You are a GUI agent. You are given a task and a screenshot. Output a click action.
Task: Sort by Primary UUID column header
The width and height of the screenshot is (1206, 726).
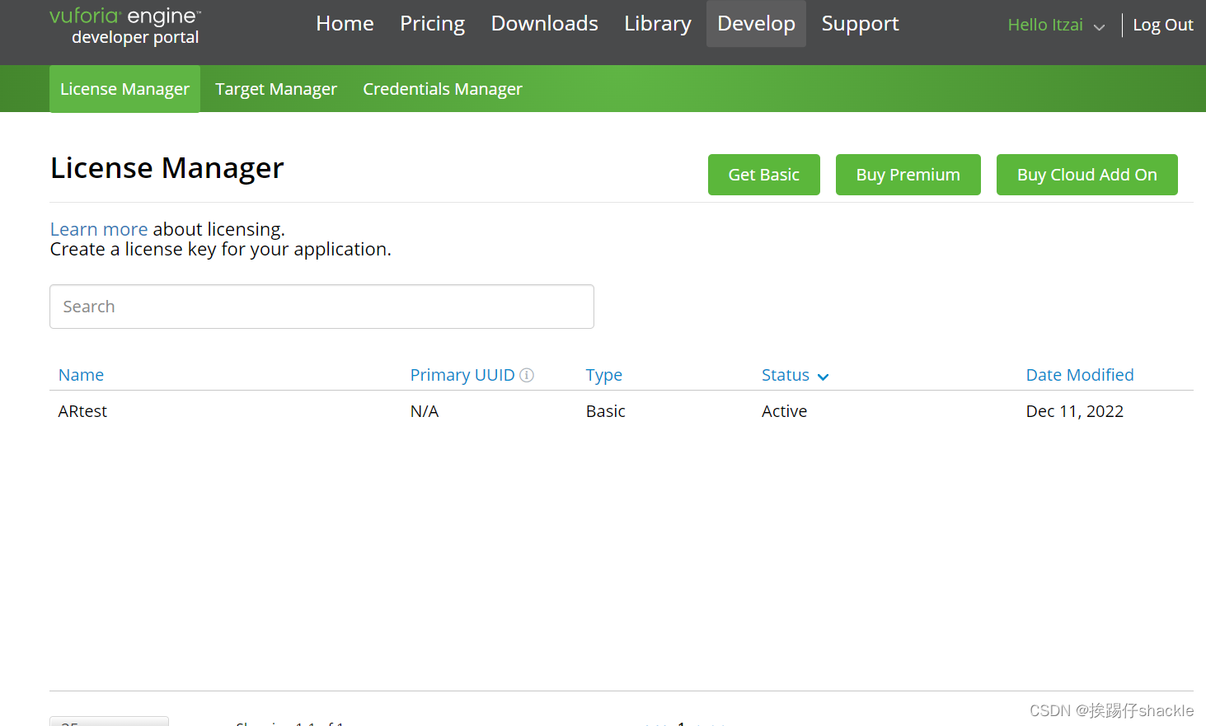point(462,375)
